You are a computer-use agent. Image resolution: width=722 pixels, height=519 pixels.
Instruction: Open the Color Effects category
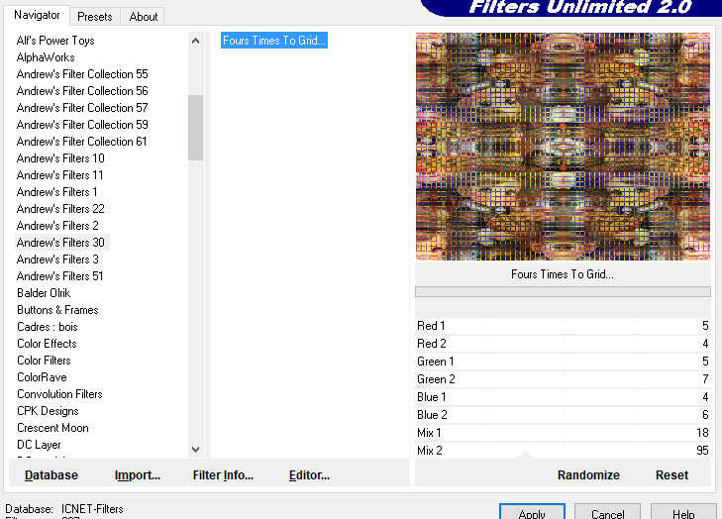pos(47,344)
